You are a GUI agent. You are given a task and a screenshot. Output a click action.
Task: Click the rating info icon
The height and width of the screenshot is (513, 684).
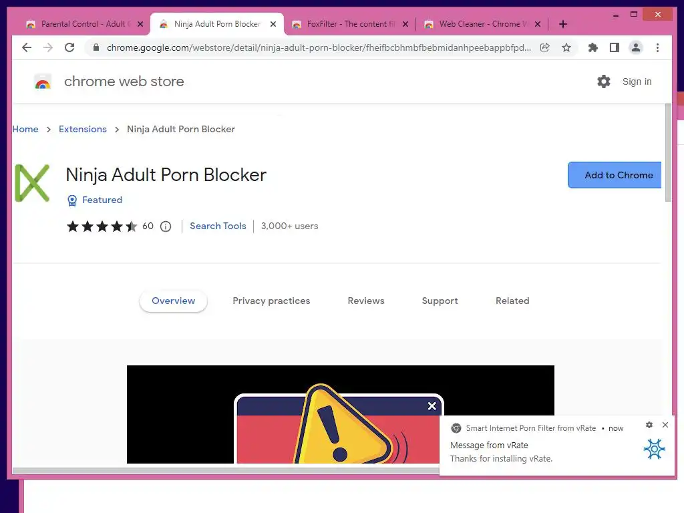(166, 226)
